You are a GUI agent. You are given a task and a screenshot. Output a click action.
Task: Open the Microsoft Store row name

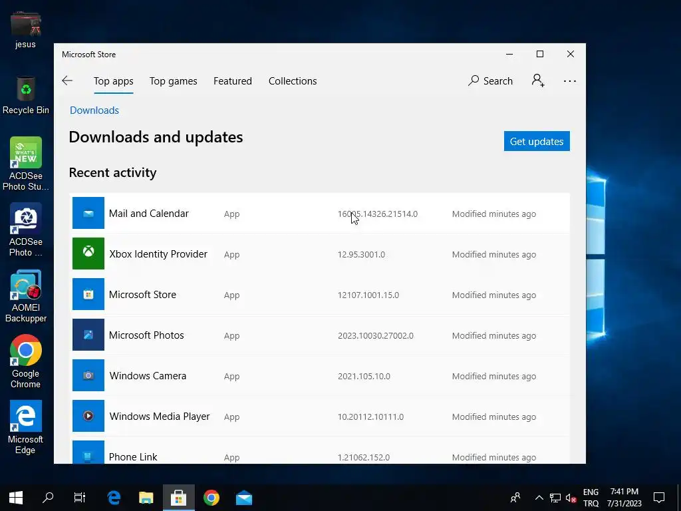(x=142, y=295)
